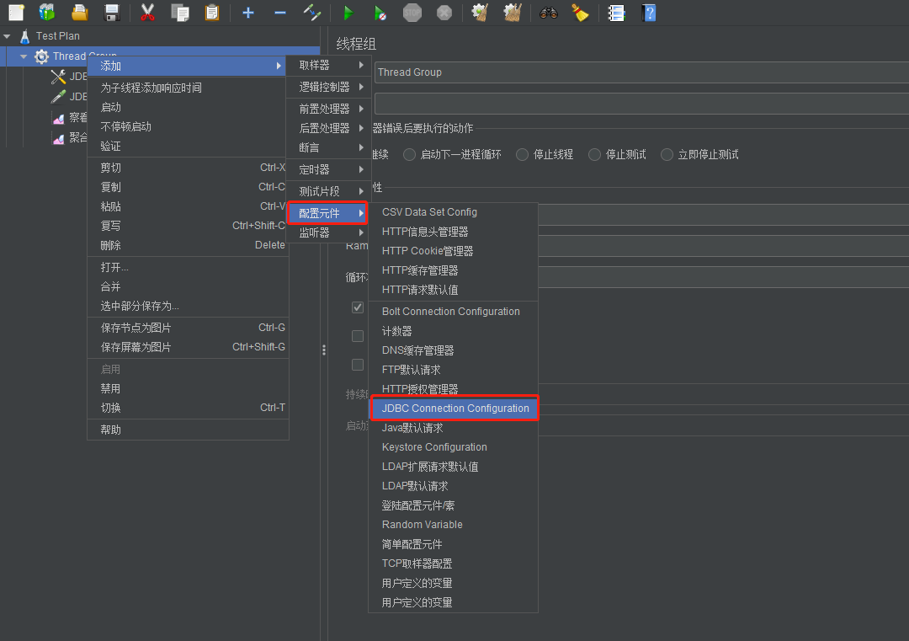909x641 pixels.
Task: Choose JDBC Connection Configuration from the submenu
Action: (454, 409)
